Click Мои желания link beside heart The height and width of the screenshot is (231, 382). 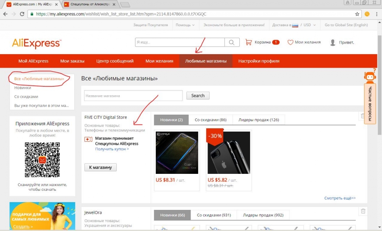[308, 42]
